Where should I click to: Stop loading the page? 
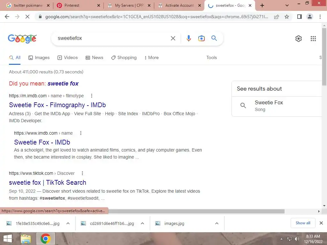tap(27, 17)
